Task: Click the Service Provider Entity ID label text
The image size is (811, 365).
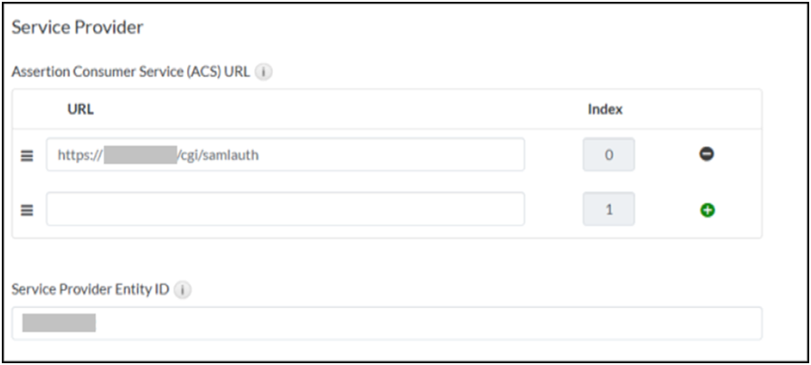Action: click(90, 290)
